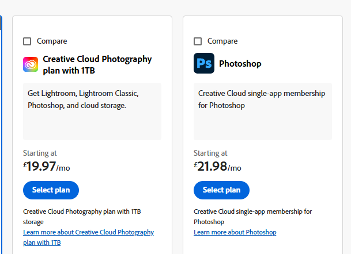Click the Get Lightroom, Lightroom Classic description box
The height and width of the screenshot is (254, 351).
(92, 111)
